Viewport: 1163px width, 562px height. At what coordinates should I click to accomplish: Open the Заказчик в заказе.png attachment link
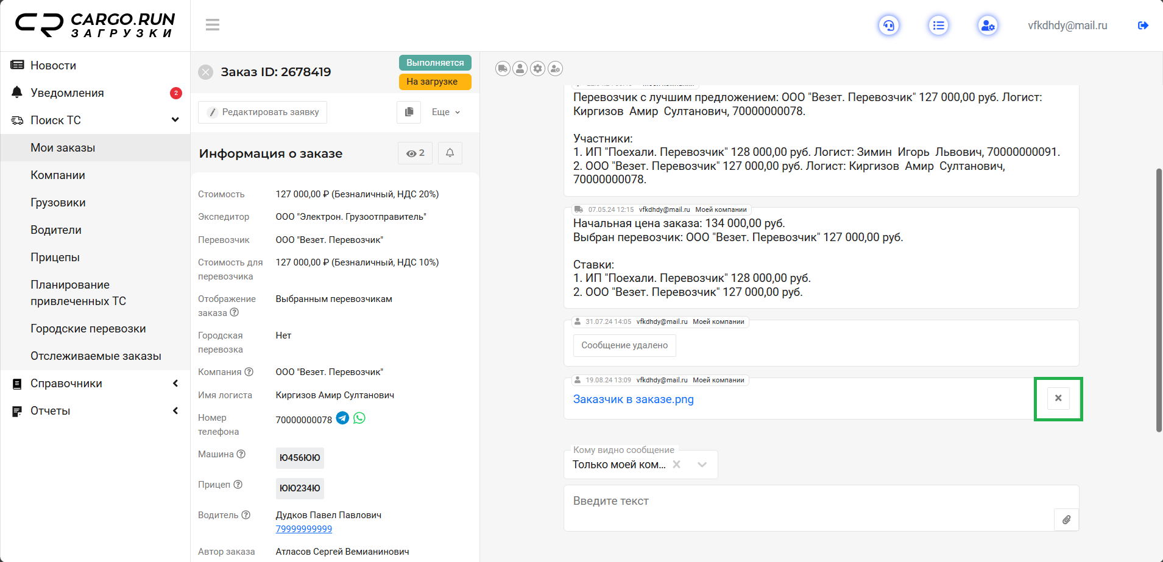[x=633, y=399]
